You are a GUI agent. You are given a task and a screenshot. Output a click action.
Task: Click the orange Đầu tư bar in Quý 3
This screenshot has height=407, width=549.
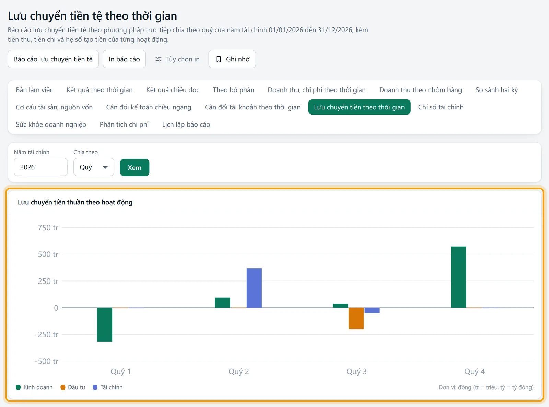356,318
